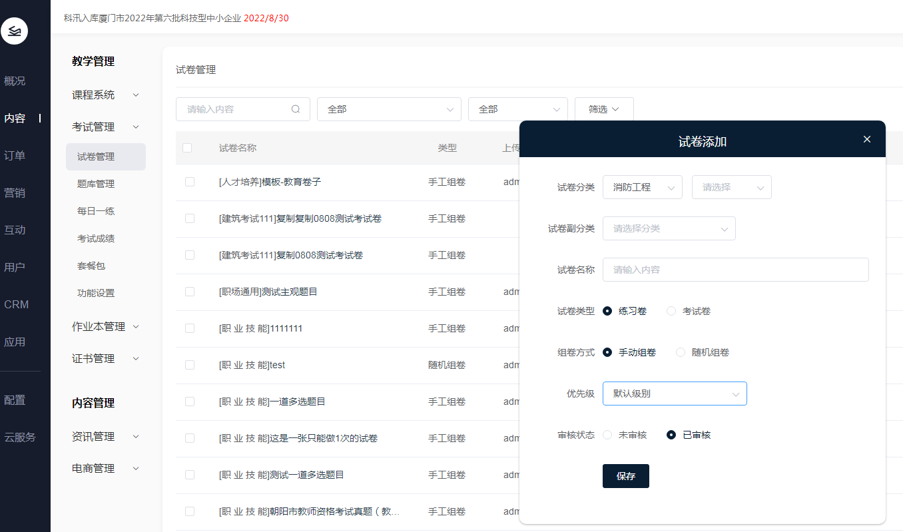Open the 试卷副分类 dropdown
The height and width of the screenshot is (532, 903).
coord(669,228)
